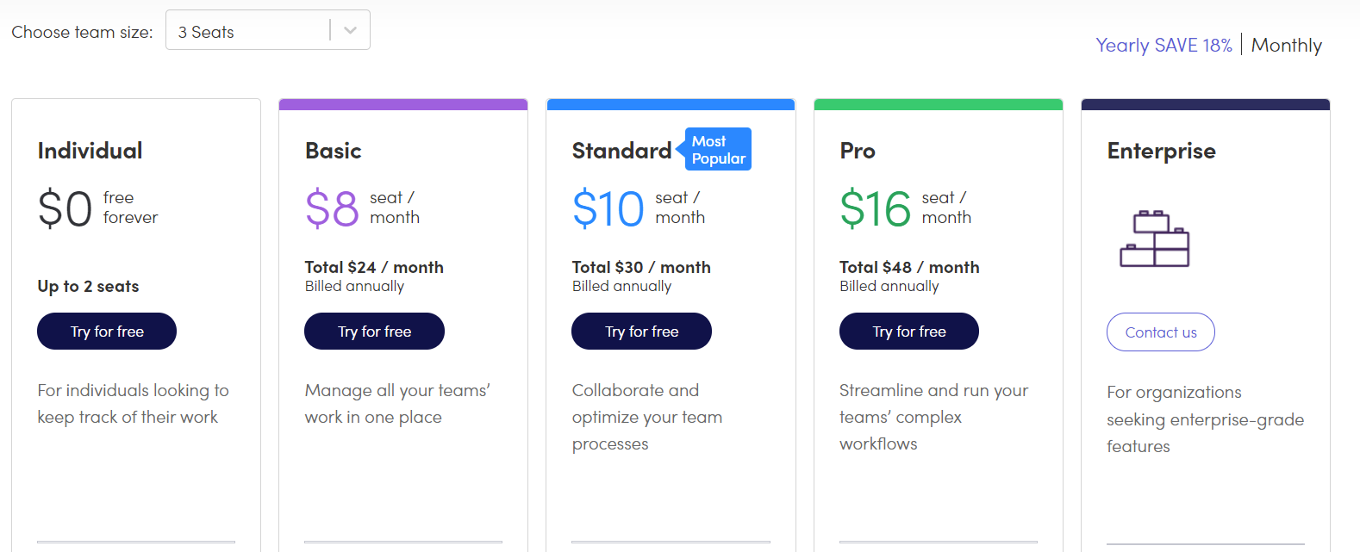The image size is (1360, 552).
Task: Click the Contact us button
Action: point(1160,332)
